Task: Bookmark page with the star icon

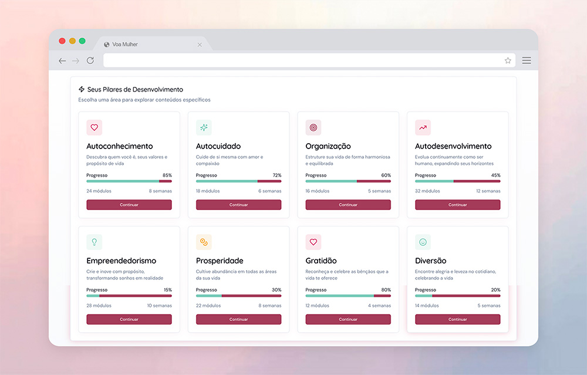Action: point(508,60)
